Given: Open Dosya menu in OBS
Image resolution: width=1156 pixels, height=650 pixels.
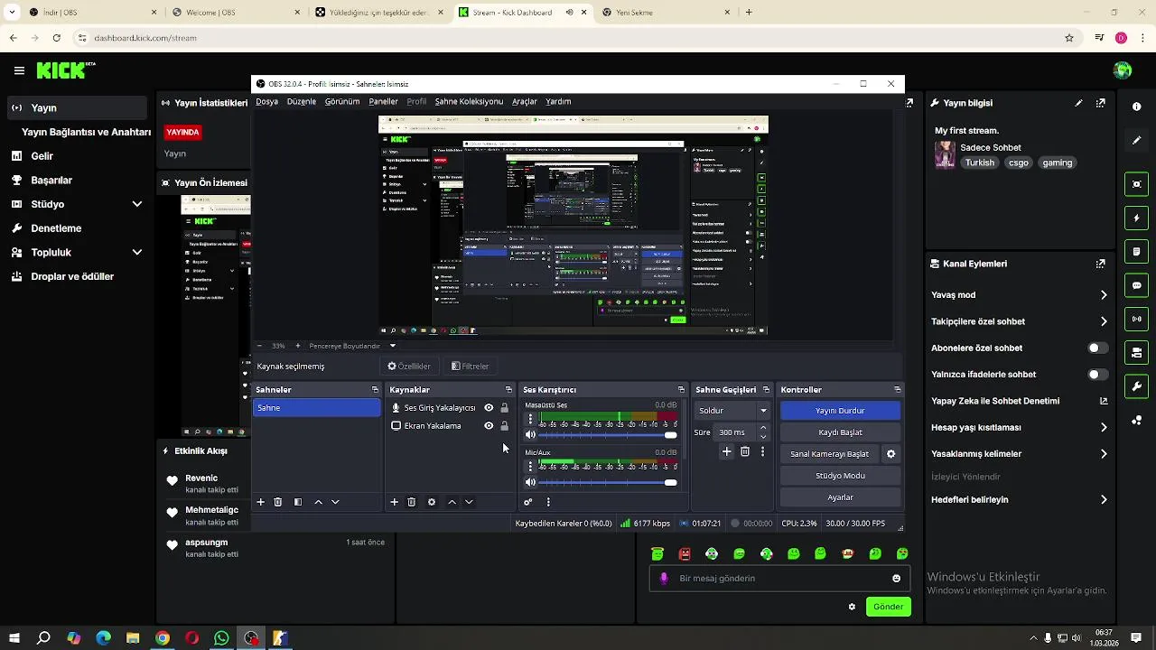Looking at the screenshot, I should point(266,102).
